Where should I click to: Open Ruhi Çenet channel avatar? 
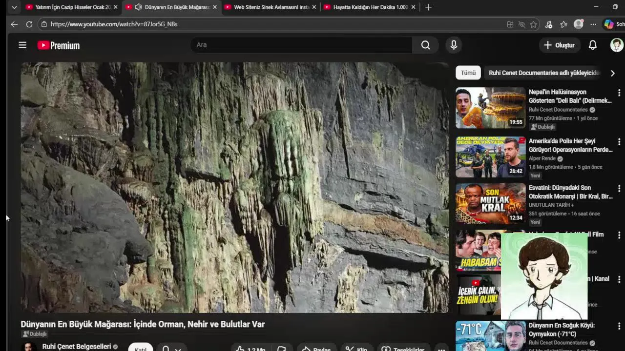pos(29,347)
